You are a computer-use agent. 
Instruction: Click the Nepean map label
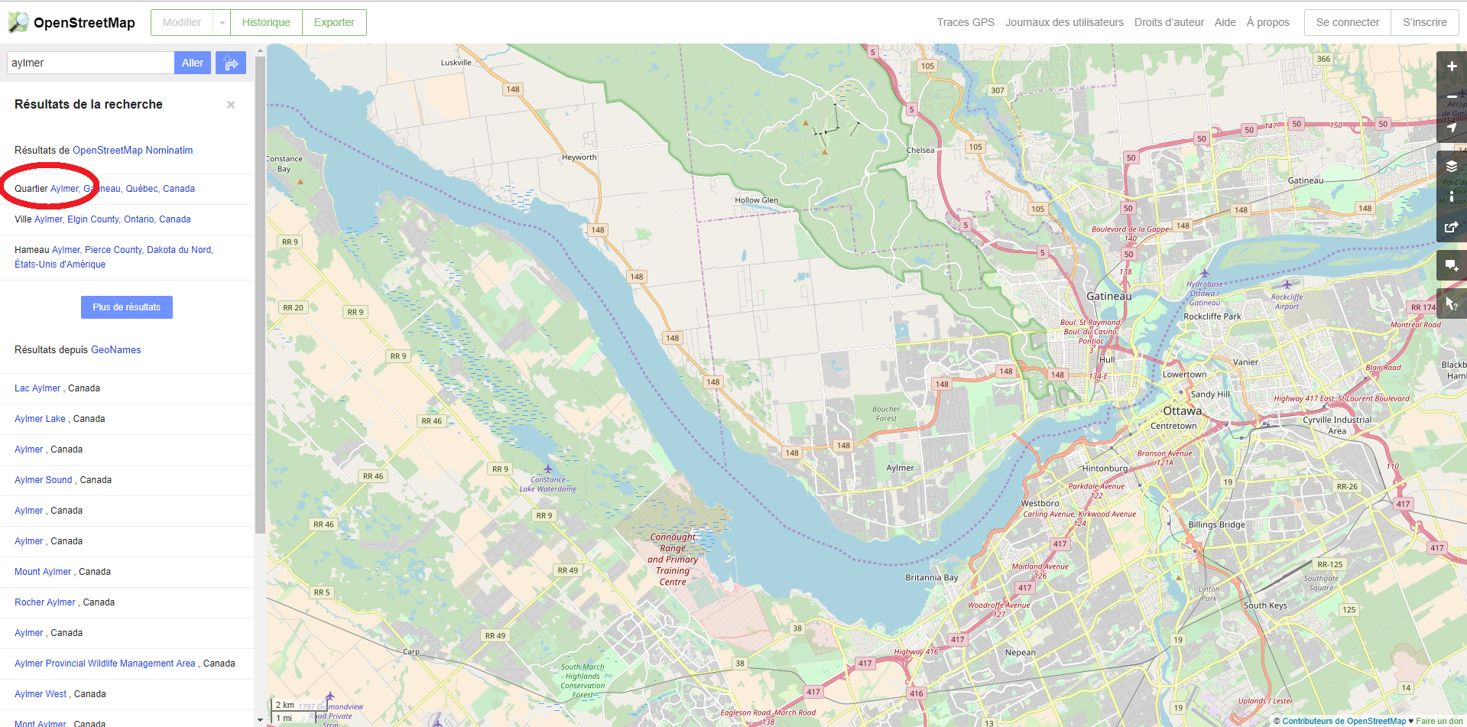(1021, 653)
